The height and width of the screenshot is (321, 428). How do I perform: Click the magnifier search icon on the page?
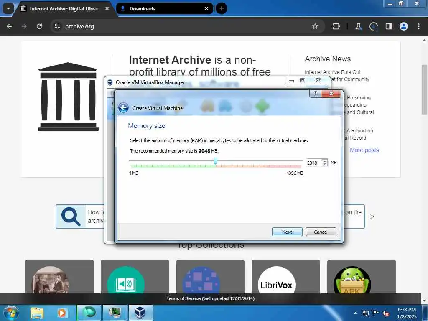point(71,217)
